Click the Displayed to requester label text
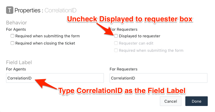This screenshot has height=112, width=215. [x=140, y=36]
